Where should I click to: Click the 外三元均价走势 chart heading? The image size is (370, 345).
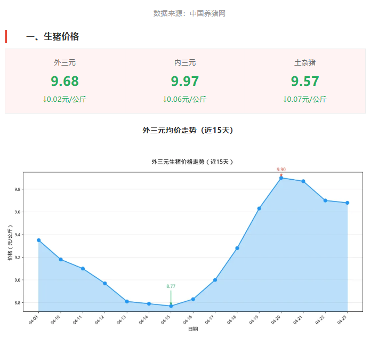[188, 130]
